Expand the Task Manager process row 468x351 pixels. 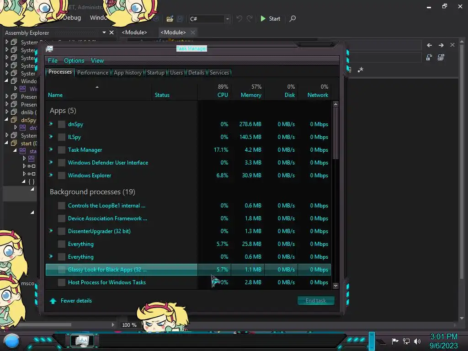point(51,149)
